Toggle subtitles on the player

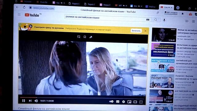click(x=118, y=101)
